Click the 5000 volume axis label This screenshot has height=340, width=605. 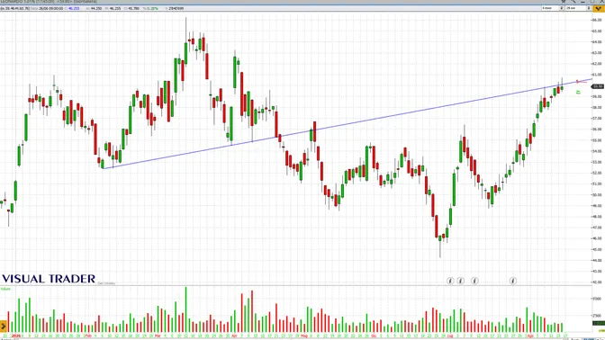pyautogui.click(x=597, y=299)
